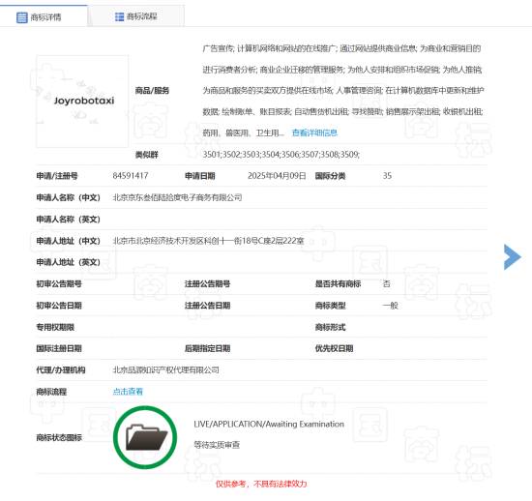Click the 一般 trademark type value
This screenshot has width=532, height=501.
coord(390,306)
